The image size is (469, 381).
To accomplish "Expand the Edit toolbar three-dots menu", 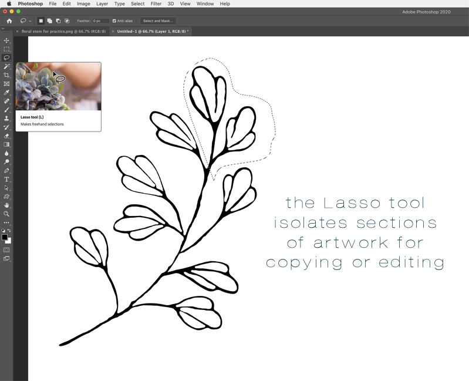I will 7,223.
